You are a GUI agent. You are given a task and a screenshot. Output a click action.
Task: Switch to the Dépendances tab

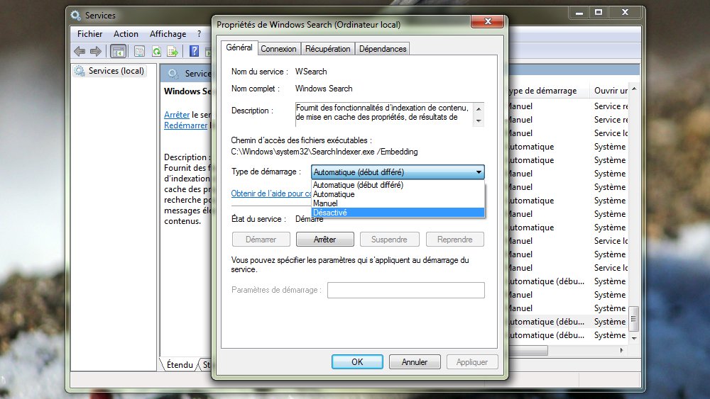click(x=383, y=49)
